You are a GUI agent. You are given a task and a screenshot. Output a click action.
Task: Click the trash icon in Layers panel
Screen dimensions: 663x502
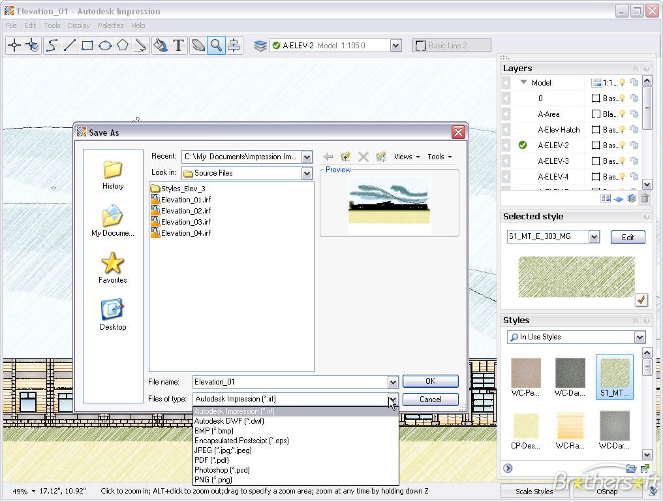click(645, 198)
